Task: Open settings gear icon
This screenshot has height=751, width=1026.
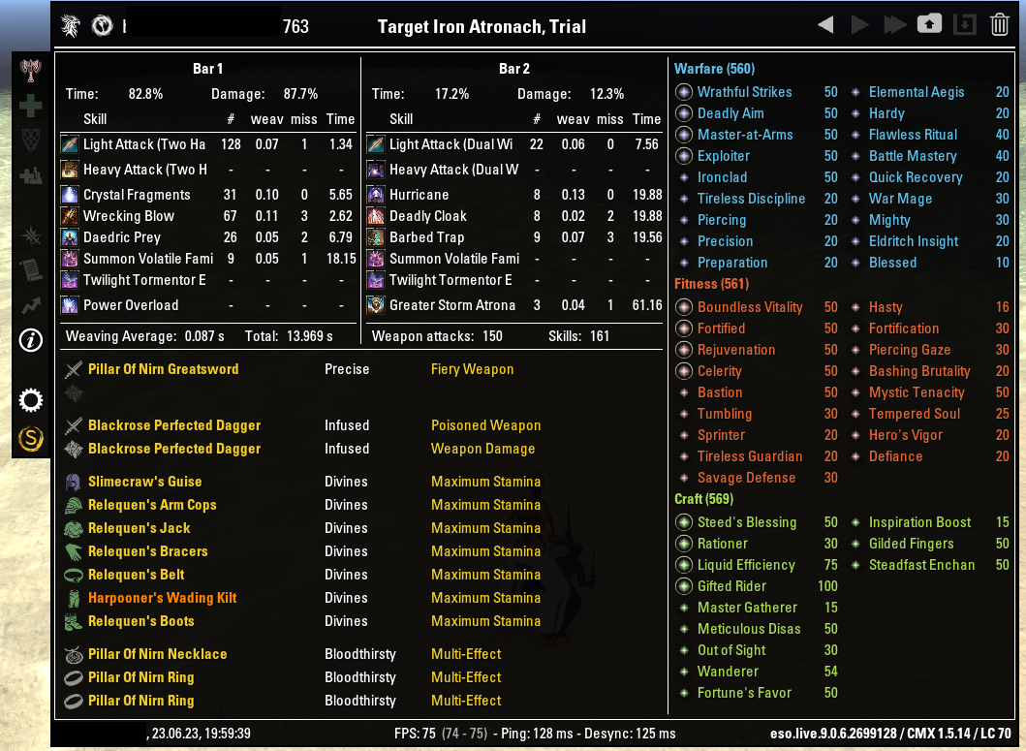Action: (x=31, y=400)
